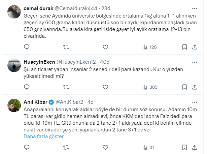The width and height of the screenshot is (207, 154).
Task: Open more options on cemal durak's tweet
Action: [x=194, y=7]
